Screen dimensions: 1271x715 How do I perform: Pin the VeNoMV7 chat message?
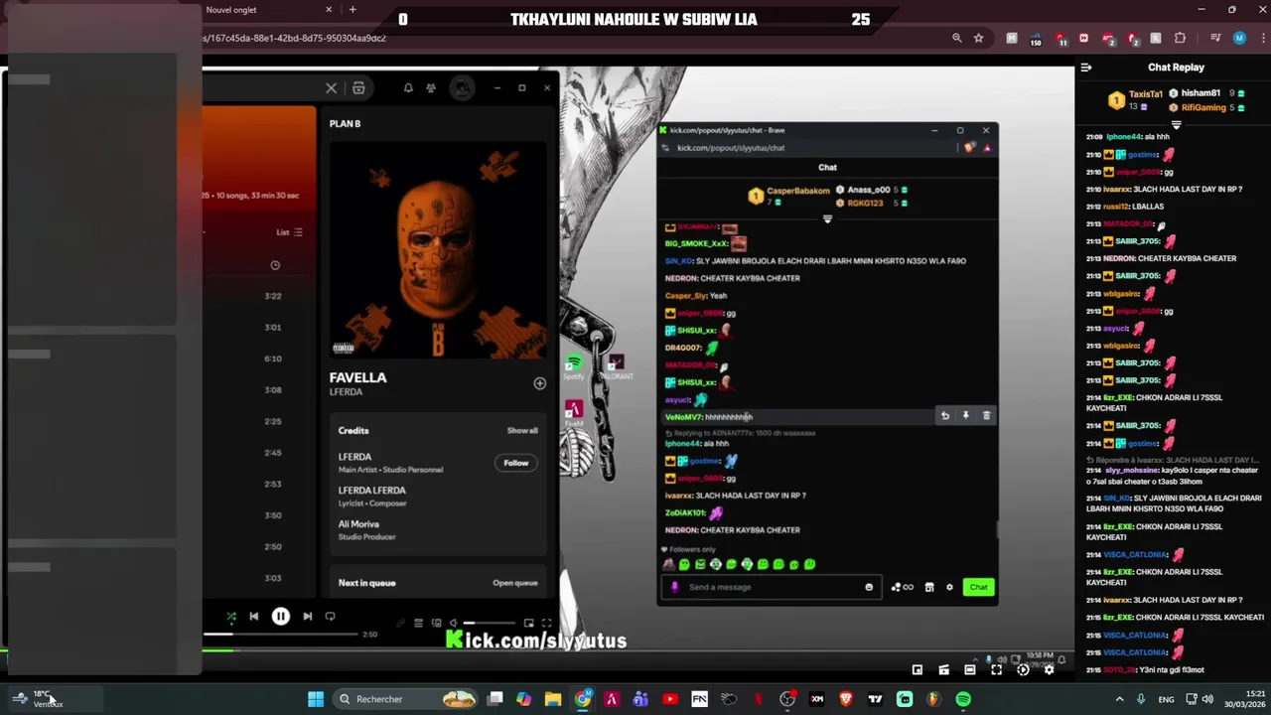click(x=965, y=416)
